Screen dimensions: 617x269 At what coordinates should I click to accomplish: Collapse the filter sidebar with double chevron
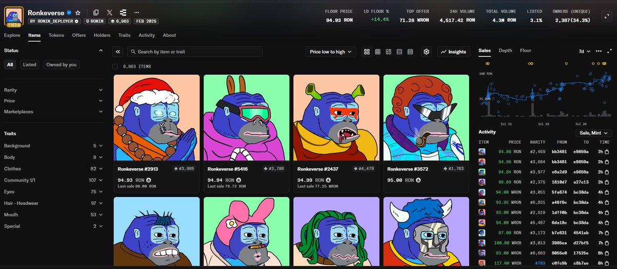pos(118,52)
